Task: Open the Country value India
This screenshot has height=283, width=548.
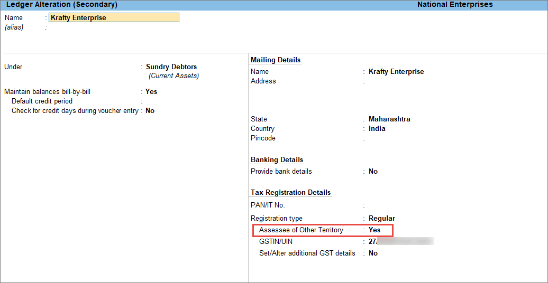Action: (x=377, y=128)
